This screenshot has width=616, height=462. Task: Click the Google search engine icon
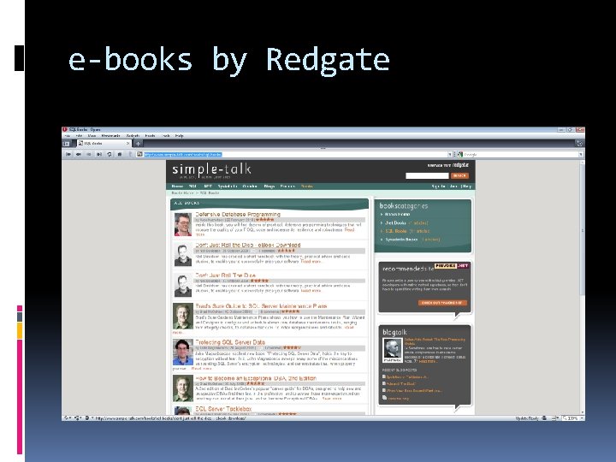460,154
